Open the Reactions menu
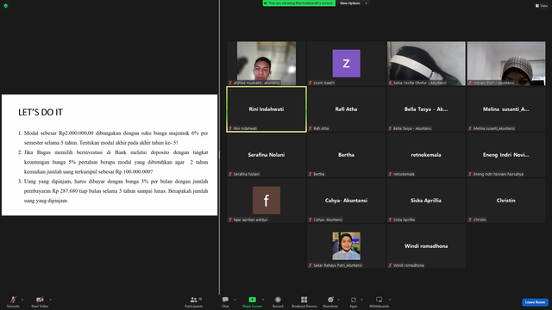This screenshot has height=310, width=552. 330,301
